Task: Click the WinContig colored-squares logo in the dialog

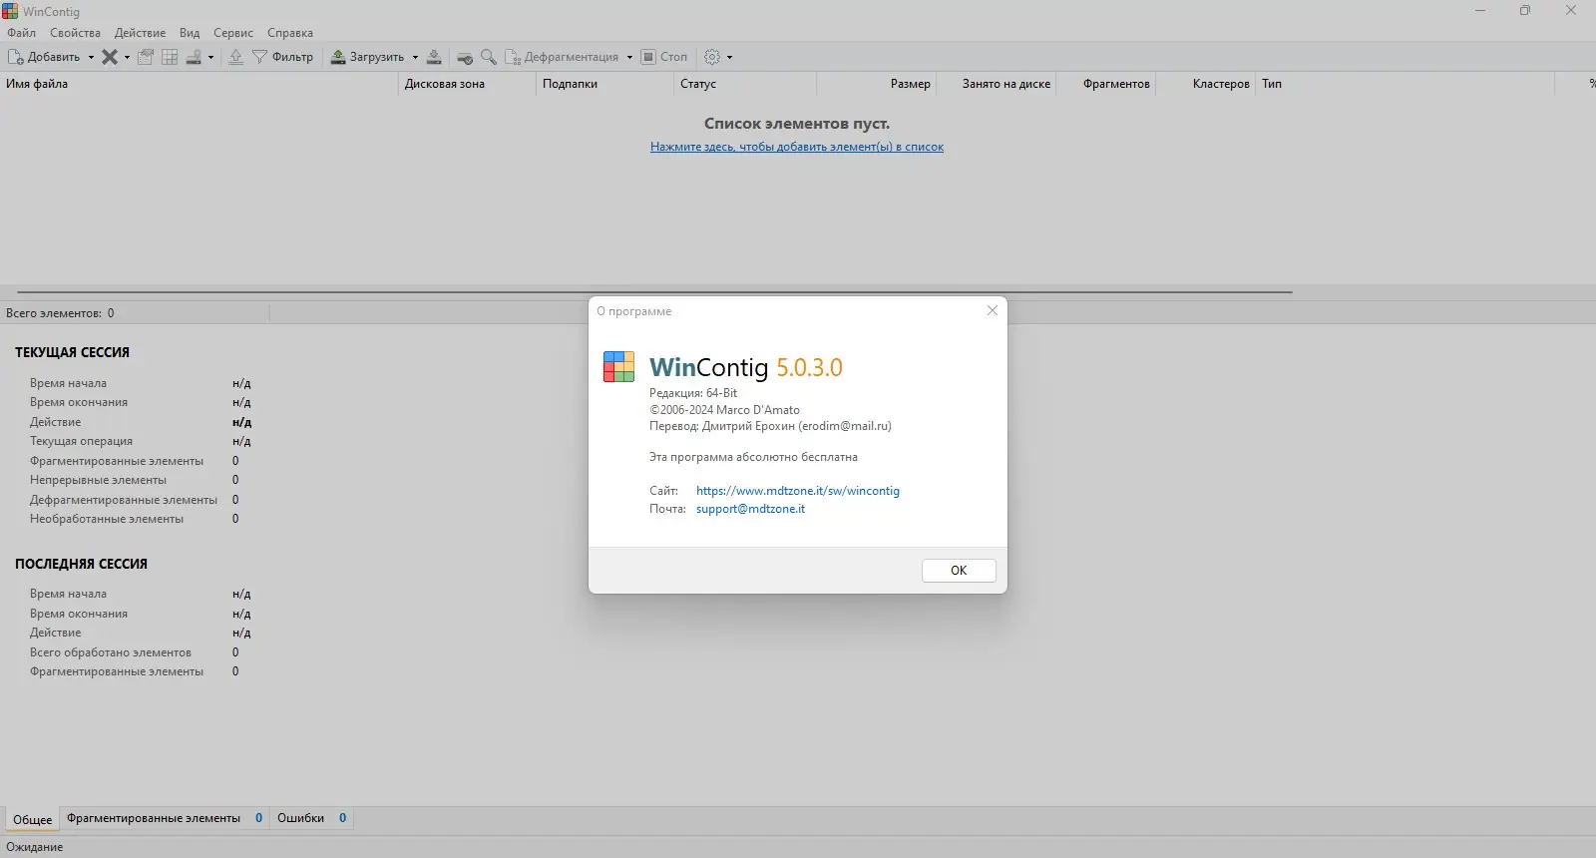Action: click(x=618, y=366)
